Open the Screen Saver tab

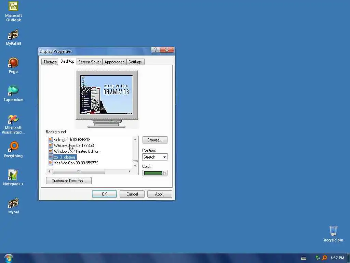click(89, 62)
